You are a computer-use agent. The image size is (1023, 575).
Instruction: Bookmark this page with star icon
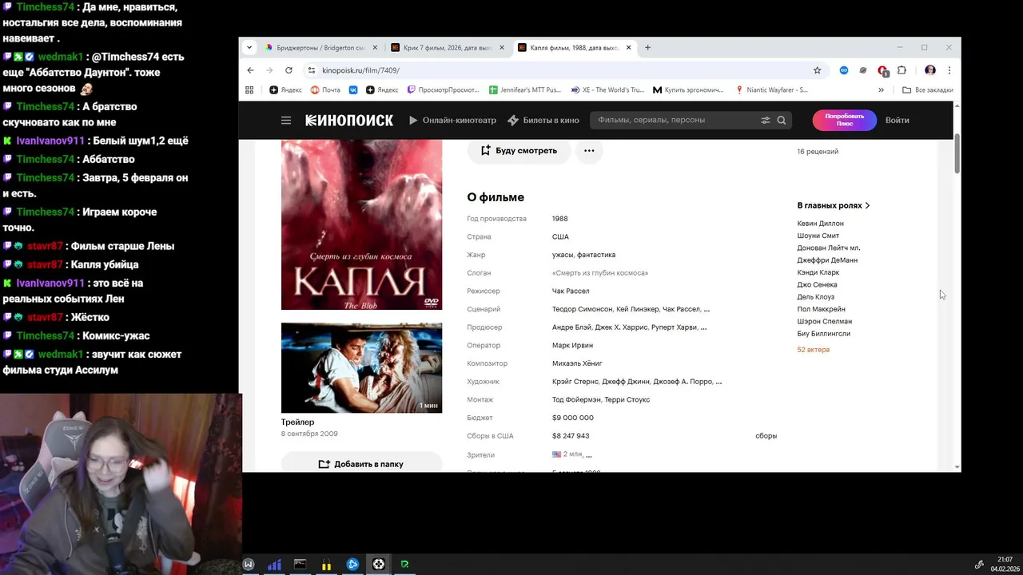pyautogui.click(x=817, y=70)
